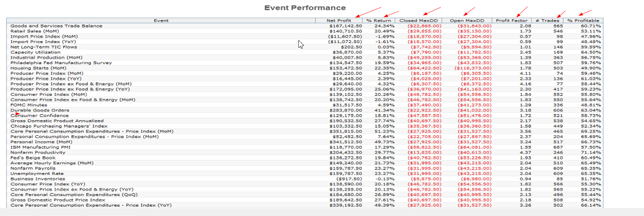Select the ISM Manufacturing PMI row
The height and width of the screenshot is (216, 644).
(x=40, y=147)
